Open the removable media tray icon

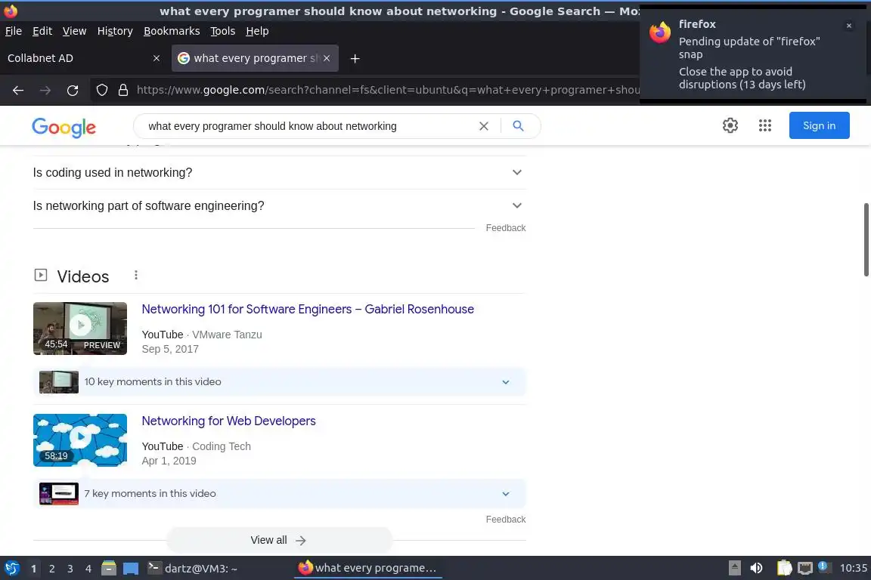pos(734,569)
